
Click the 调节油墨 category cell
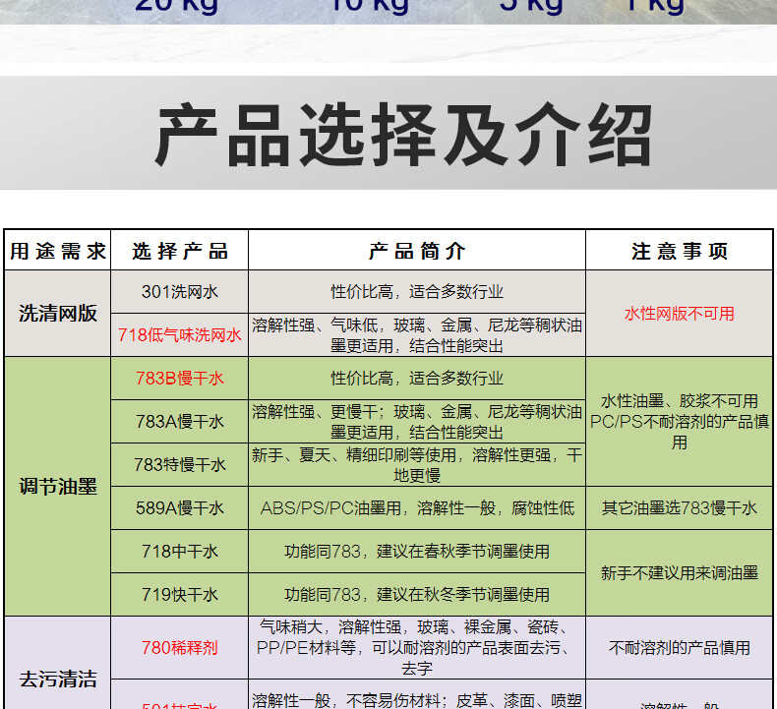(x=57, y=487)
